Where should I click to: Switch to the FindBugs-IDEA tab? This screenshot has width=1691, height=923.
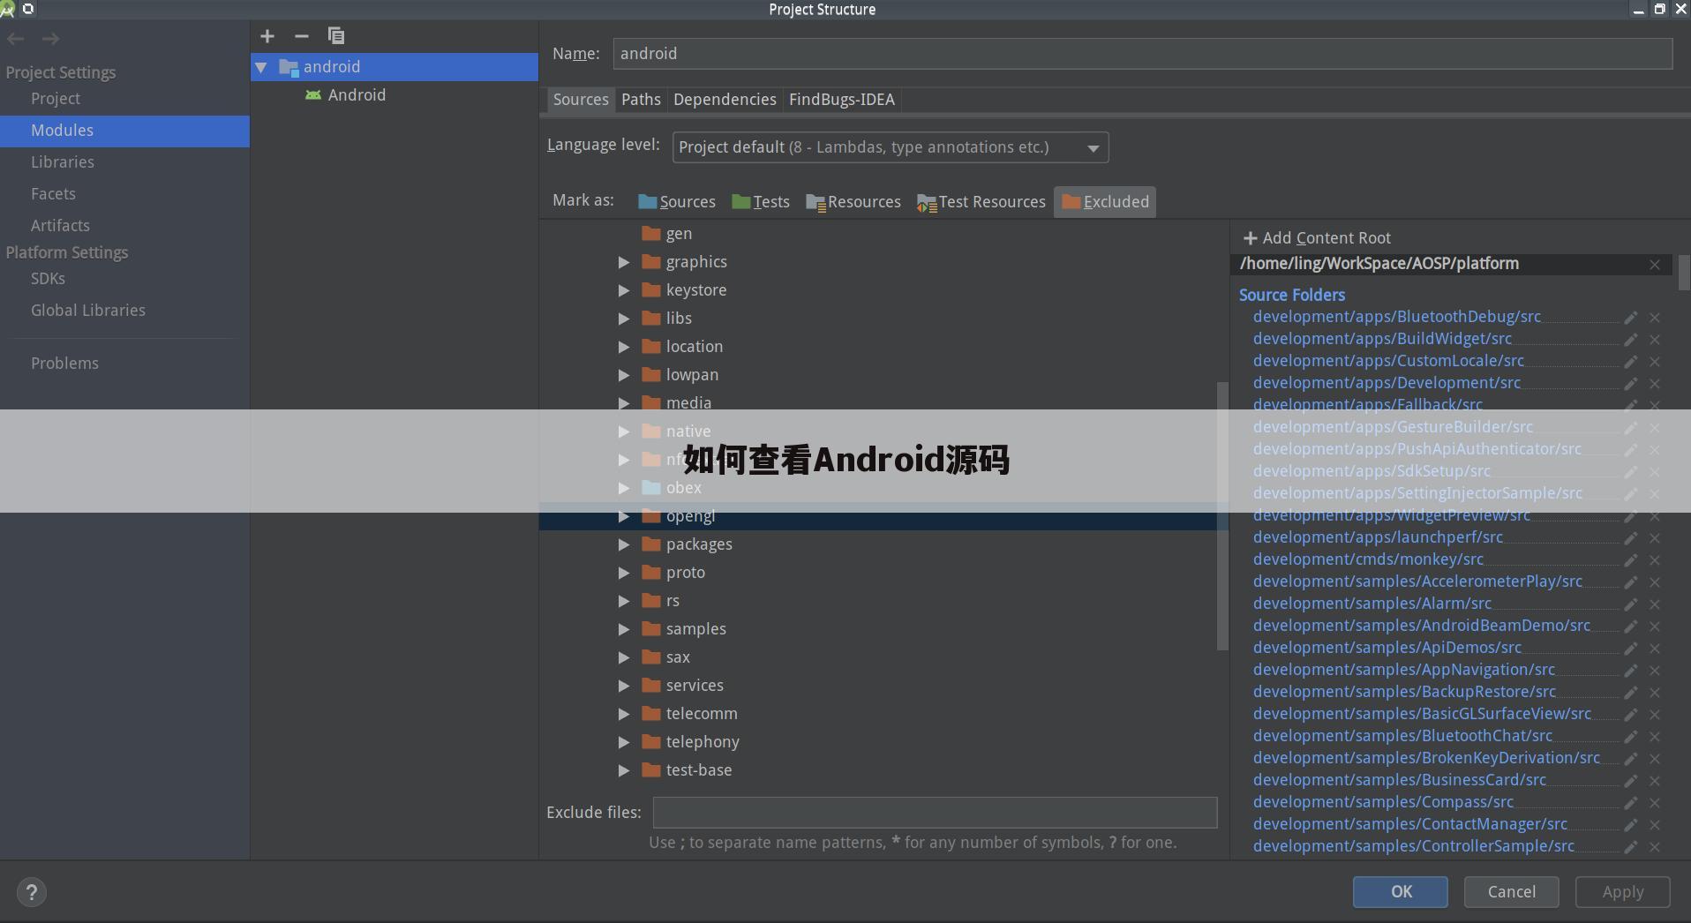[841, 100]
